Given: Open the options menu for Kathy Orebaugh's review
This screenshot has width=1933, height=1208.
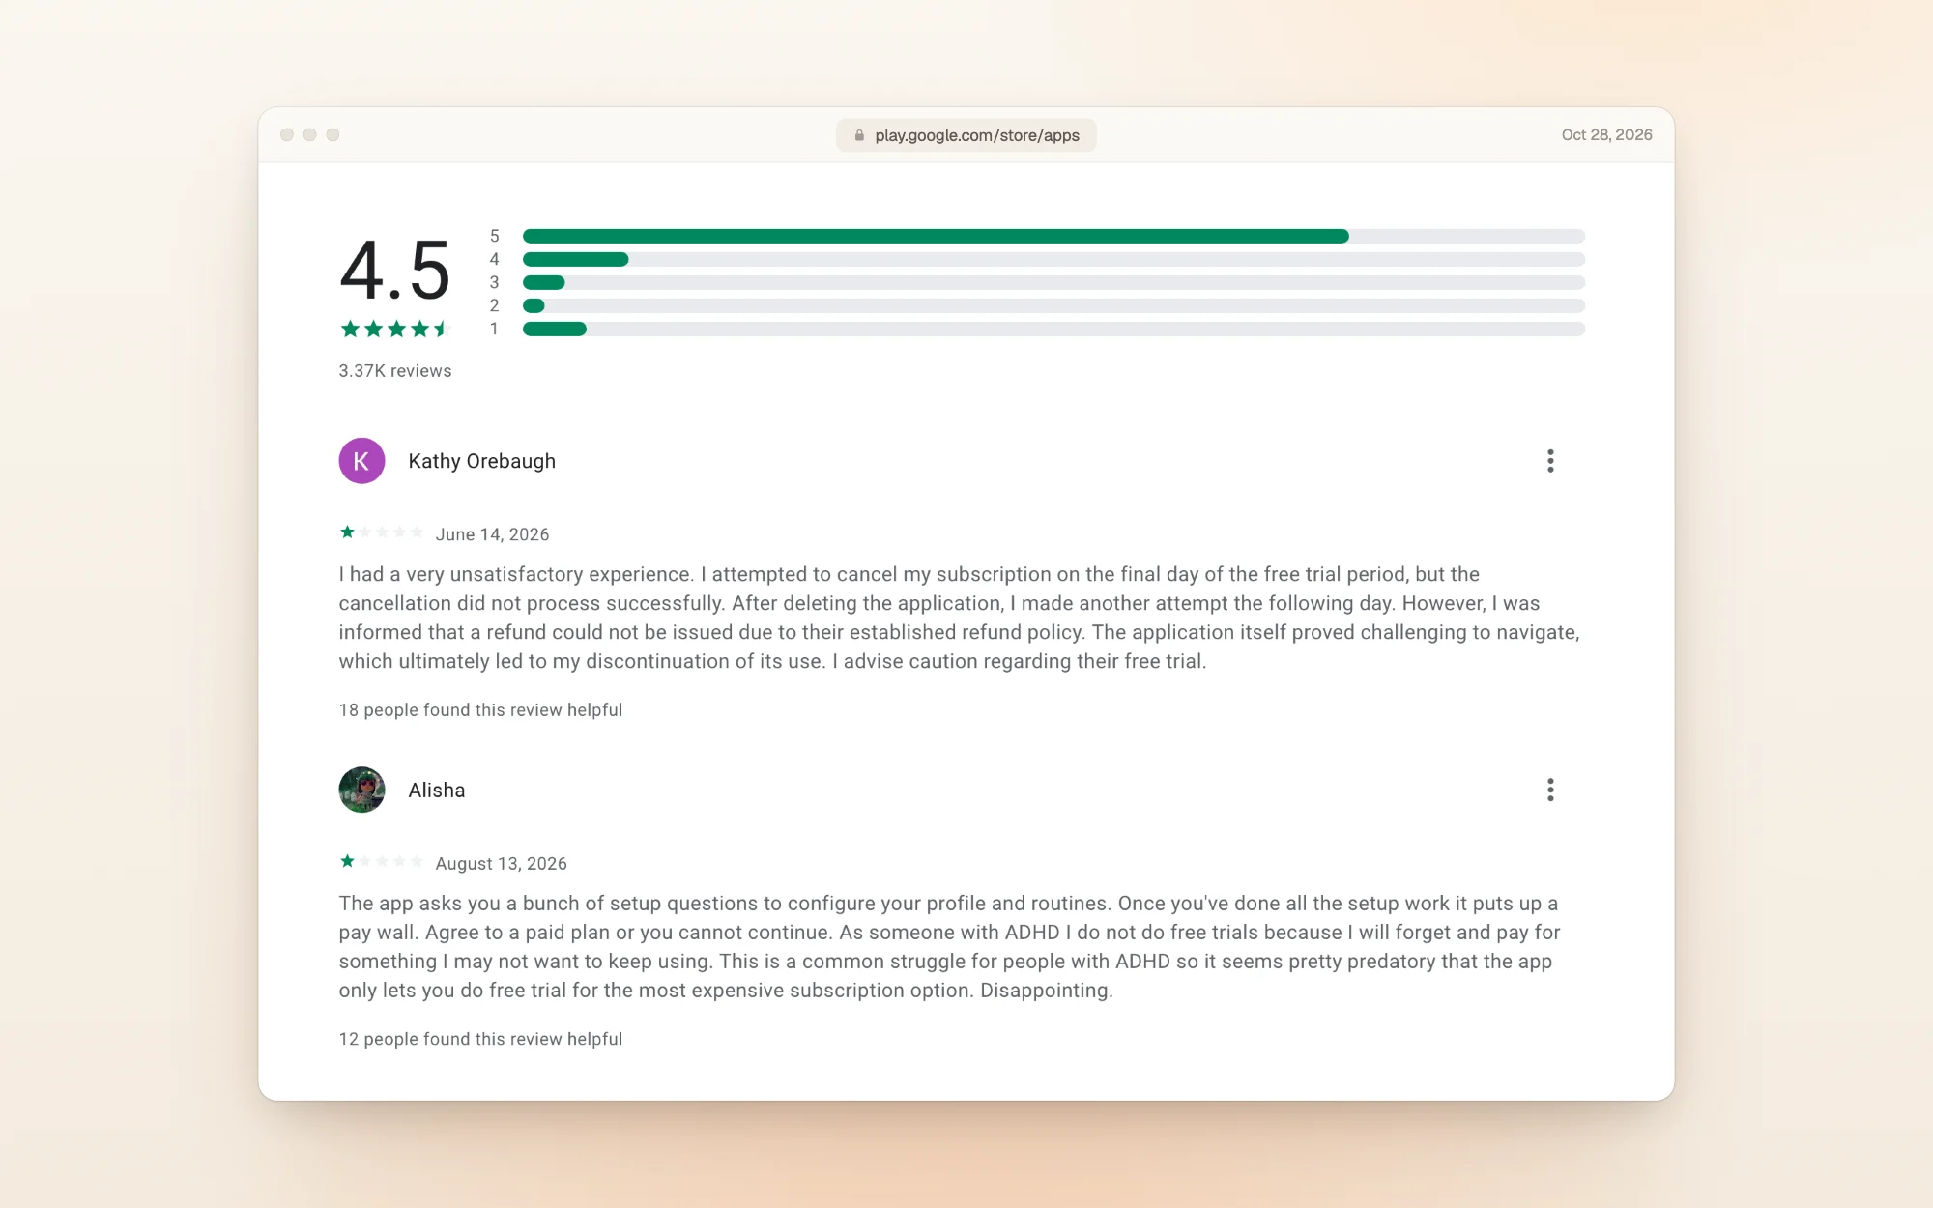Looking at the screenshot, I should [x=1550, y=461].
